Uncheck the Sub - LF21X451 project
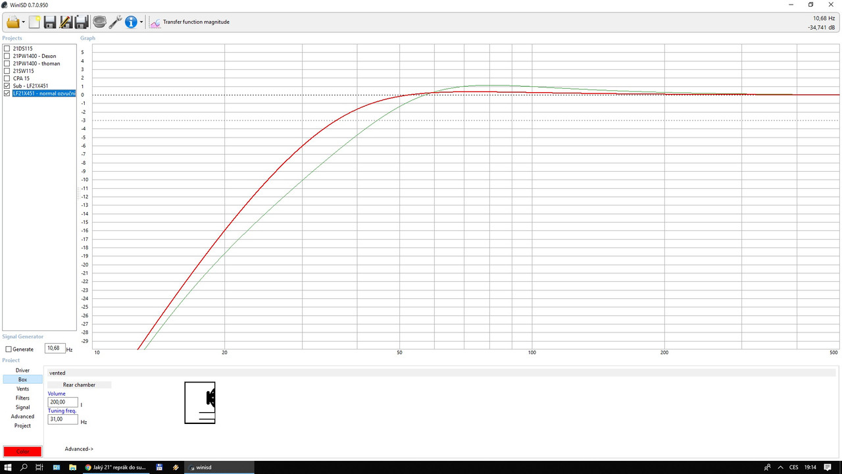Image resolution: width=842 pixels, height=474 pixels. pos(7,86)
